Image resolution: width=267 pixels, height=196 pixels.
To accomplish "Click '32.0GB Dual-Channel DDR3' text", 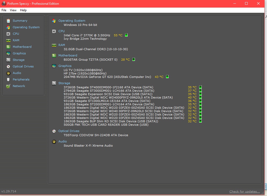I will (x=85, y=49).
